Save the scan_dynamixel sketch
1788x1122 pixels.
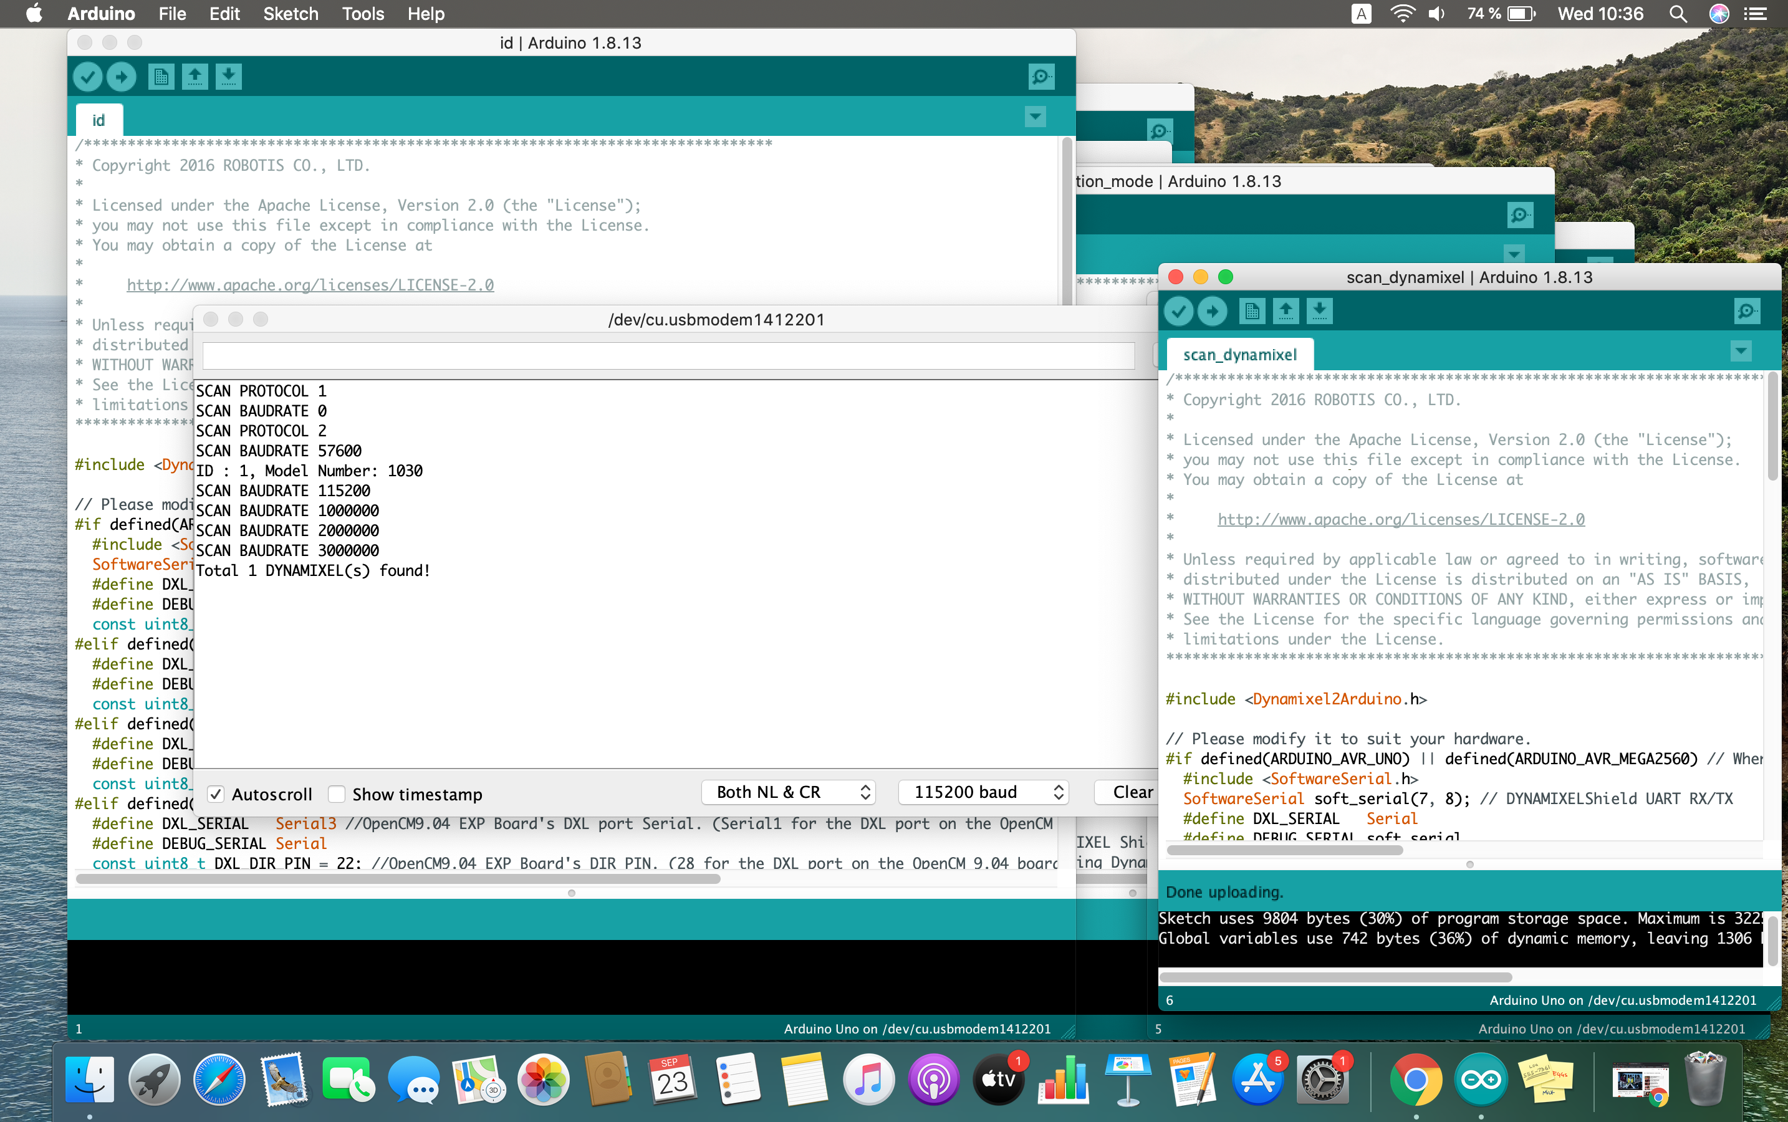(1320, 311)
